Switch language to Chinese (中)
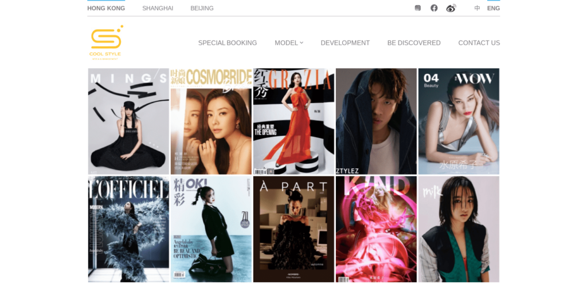 pyautogui.click(x=477, y=8)
